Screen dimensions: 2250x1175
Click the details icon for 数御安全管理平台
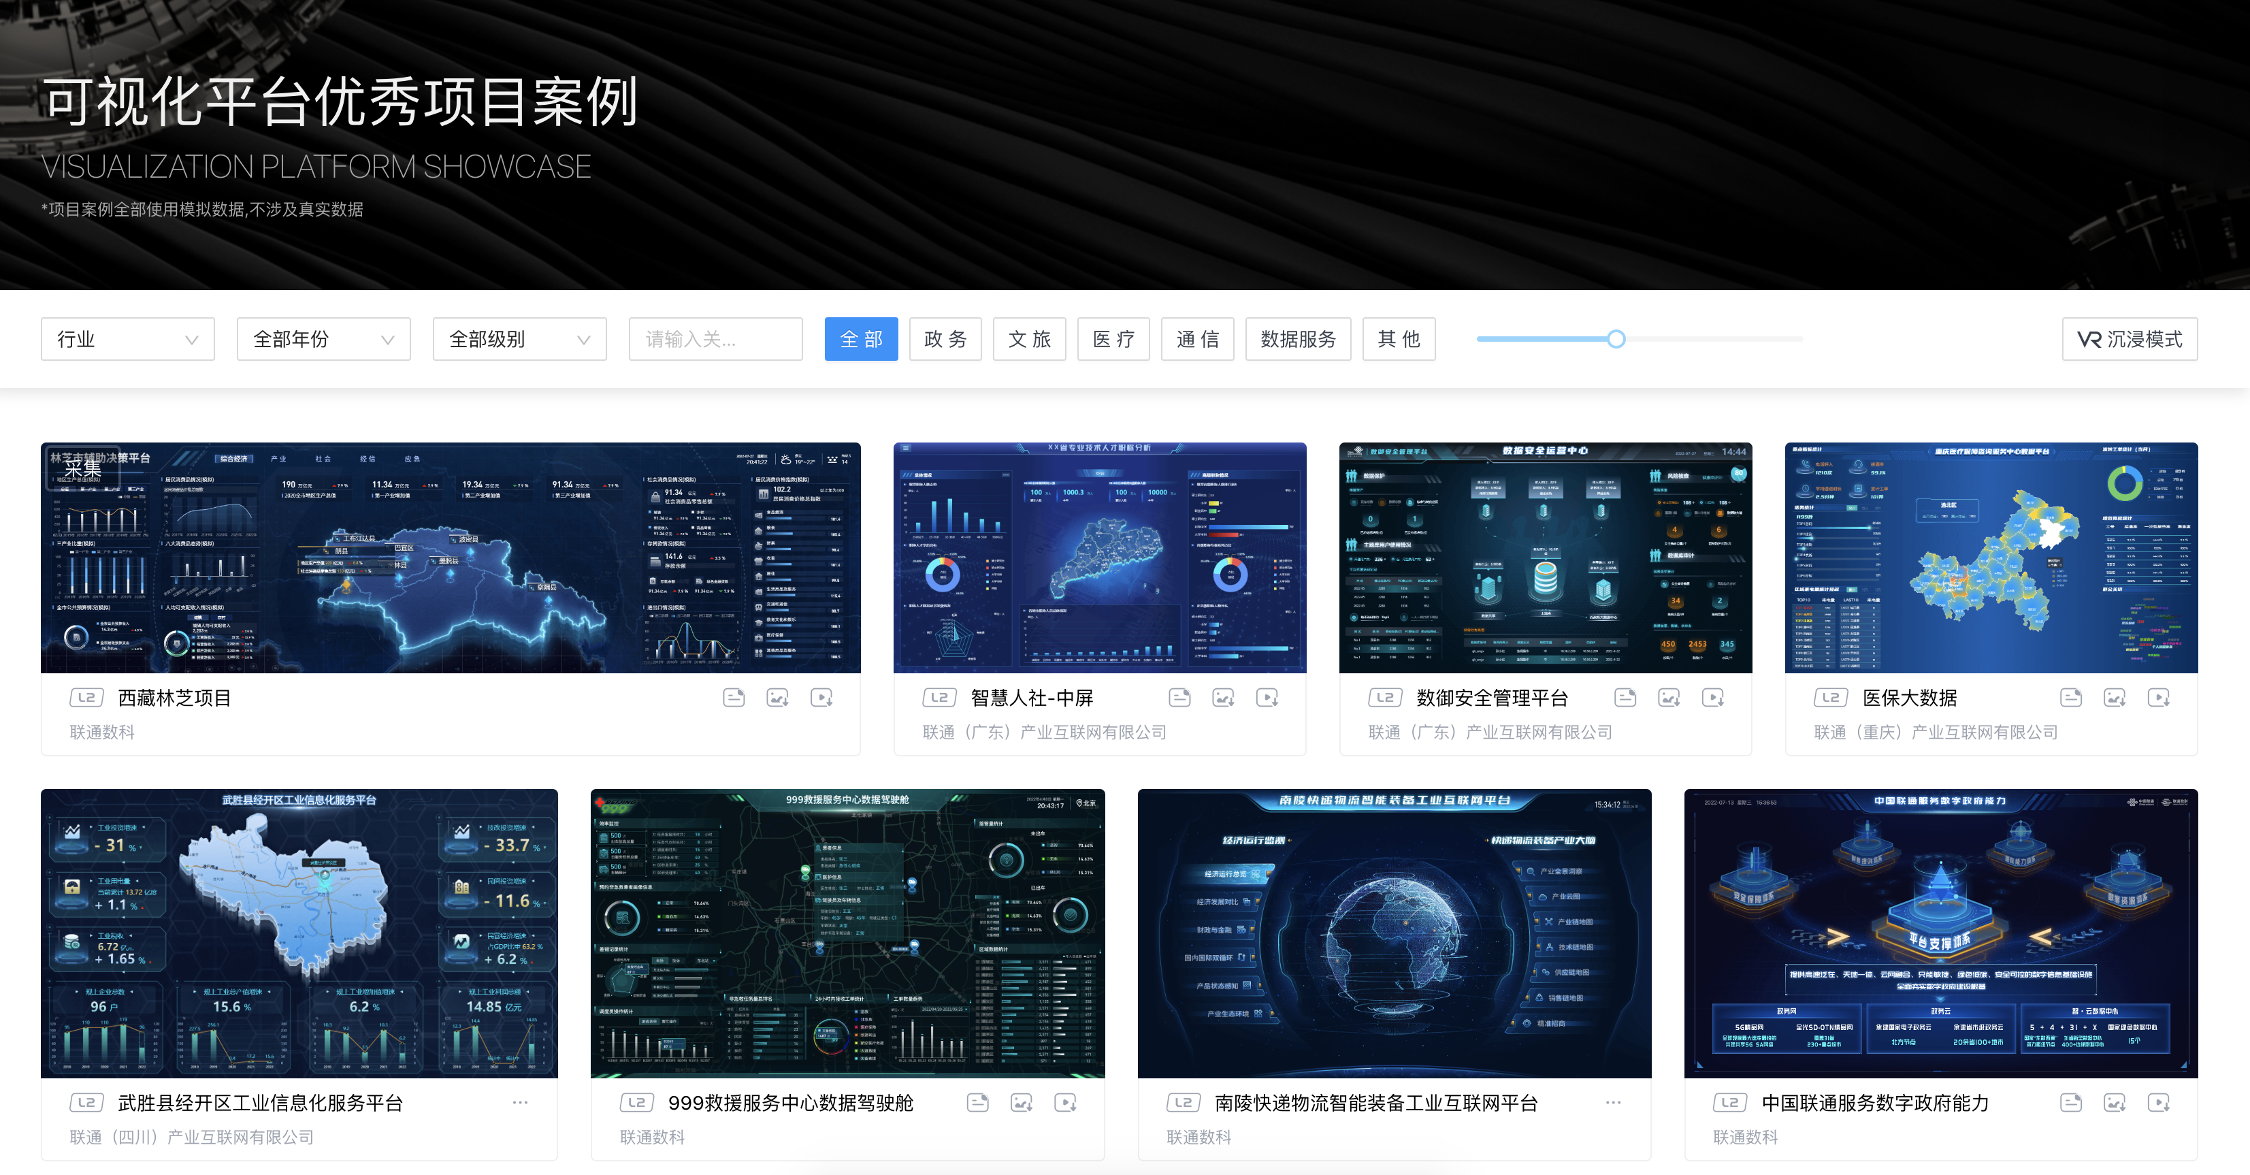(x=1625, y=697)
